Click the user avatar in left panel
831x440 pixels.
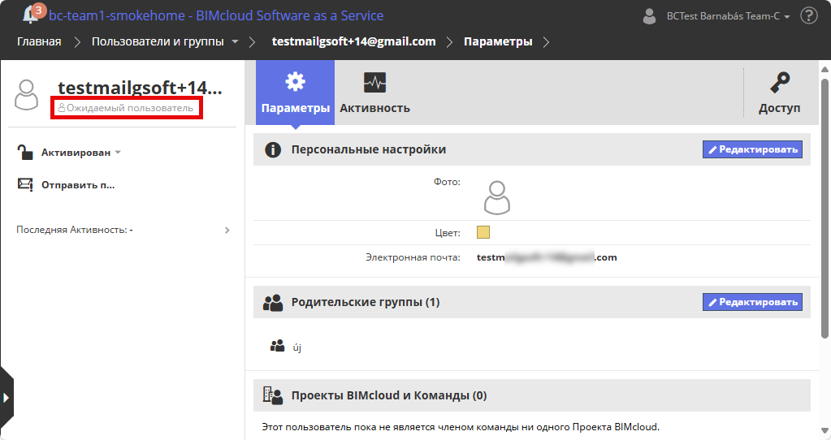pyautogui.click(x=27, y=95)
